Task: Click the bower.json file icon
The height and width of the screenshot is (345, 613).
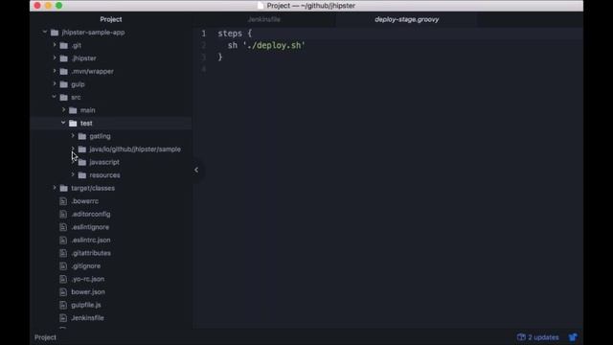Action: tap(63, 291)
